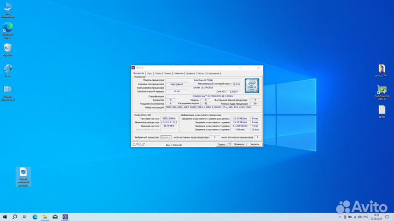
Task: Click the Intel Core i5 logo badge
Action: coord(252,86)
